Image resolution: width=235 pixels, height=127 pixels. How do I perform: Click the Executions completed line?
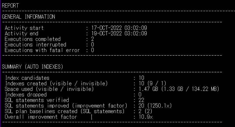click(32, 39)
